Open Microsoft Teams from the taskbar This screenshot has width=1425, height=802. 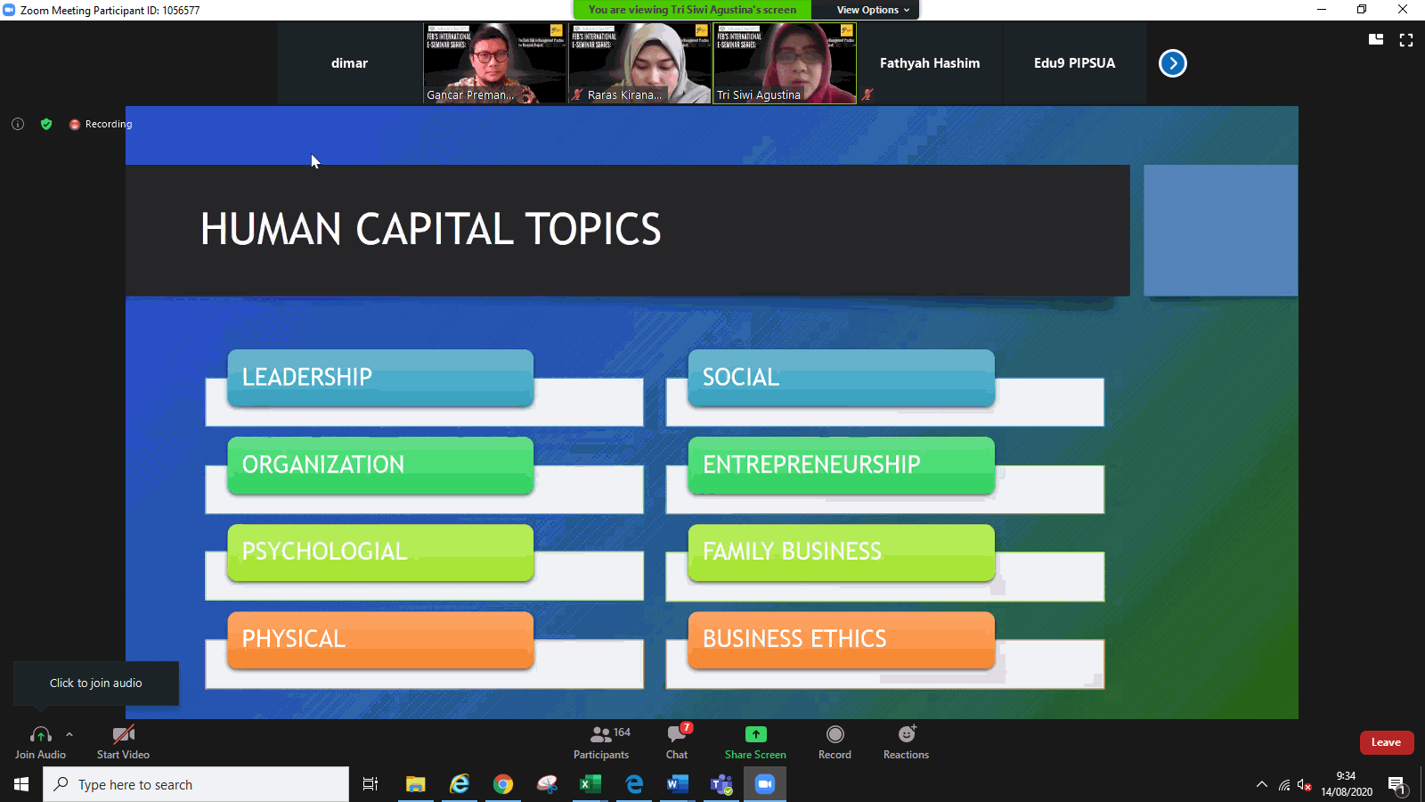[x=721, y=784]
